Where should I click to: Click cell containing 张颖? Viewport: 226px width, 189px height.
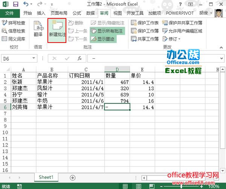click(23, 82)
